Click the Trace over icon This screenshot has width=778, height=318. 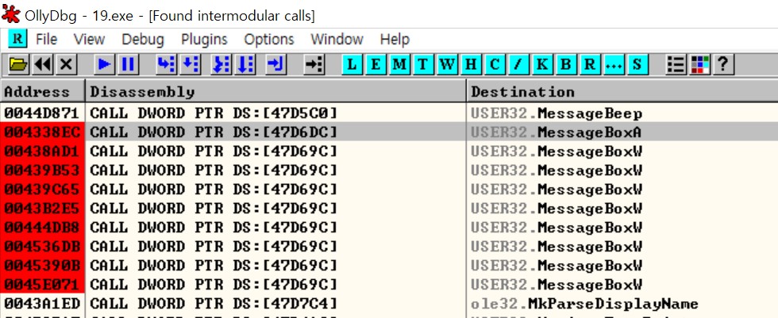pyautogui.click(x=247, y=65)
